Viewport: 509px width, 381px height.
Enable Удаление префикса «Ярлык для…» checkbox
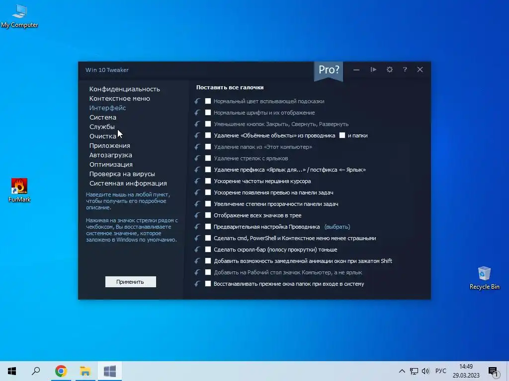pos(208,170)
